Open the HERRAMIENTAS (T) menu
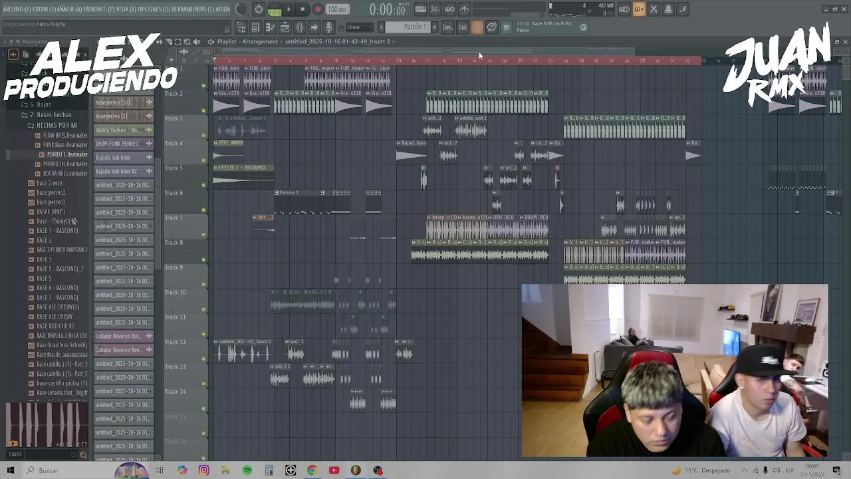 [192, 9]
